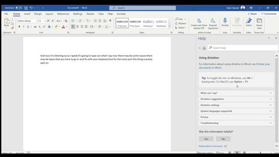This screenshot has height=157, width=279.
Task: Switch to the Insert tab
Action: coord(27,14)
